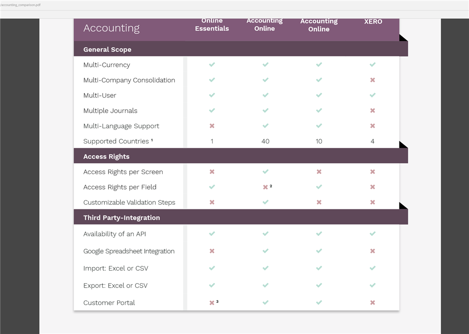Click the 'Online Essentials' column header
469x334 pixels.
(x=212, y=25)
